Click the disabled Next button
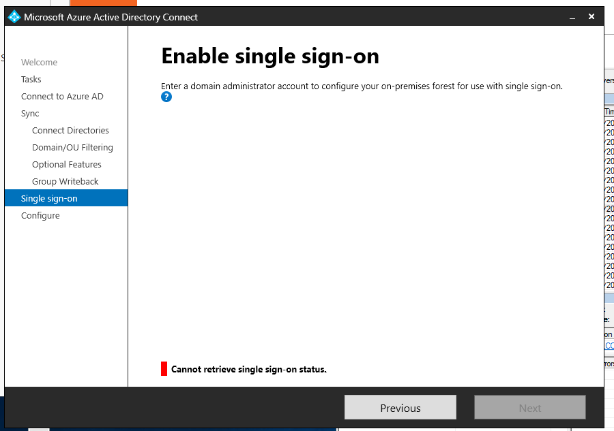Screen dimensions: 614x431 (x=530, y=408)
